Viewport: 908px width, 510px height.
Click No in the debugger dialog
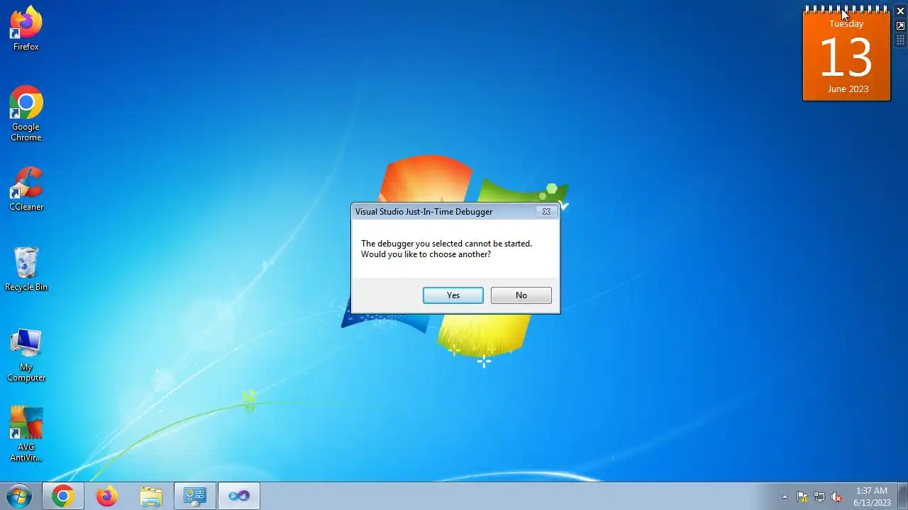point(521,295)
